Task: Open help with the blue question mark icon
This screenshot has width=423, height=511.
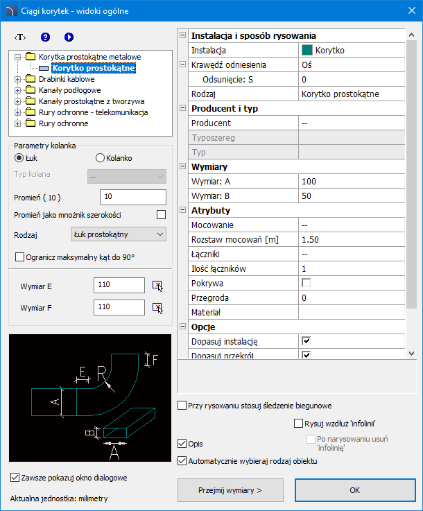Action: pos(46,37)
